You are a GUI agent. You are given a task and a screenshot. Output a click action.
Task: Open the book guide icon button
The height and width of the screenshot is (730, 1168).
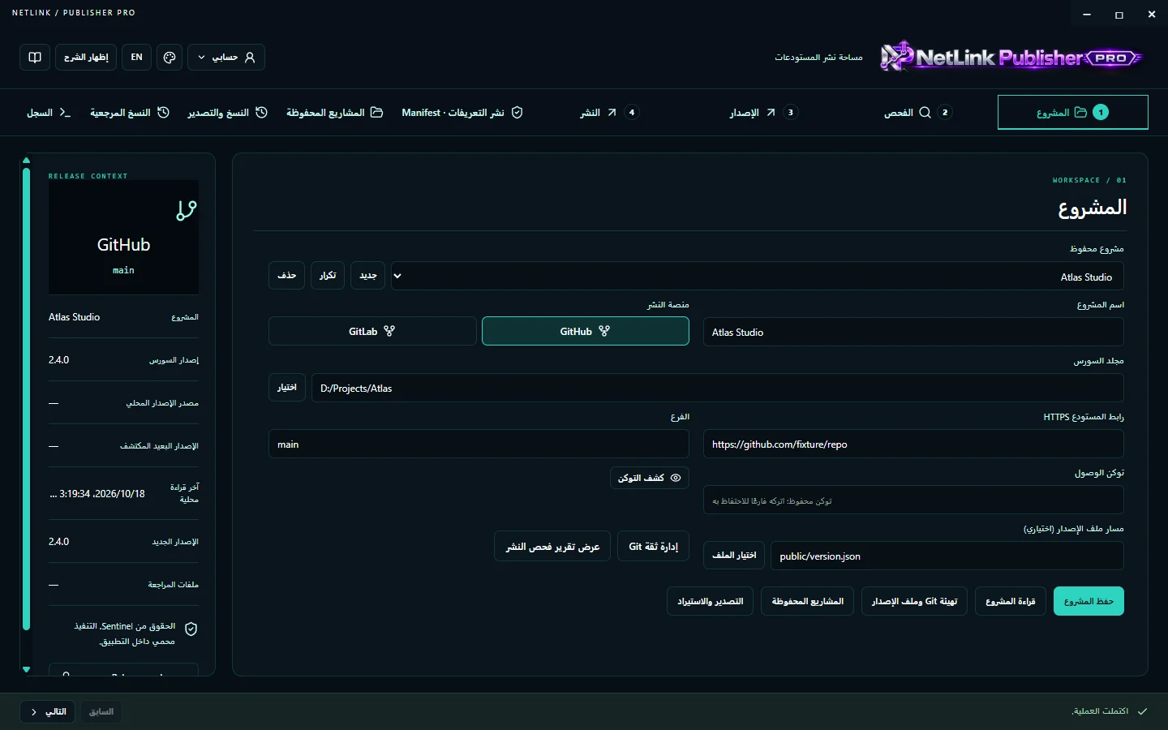(35, 58)
